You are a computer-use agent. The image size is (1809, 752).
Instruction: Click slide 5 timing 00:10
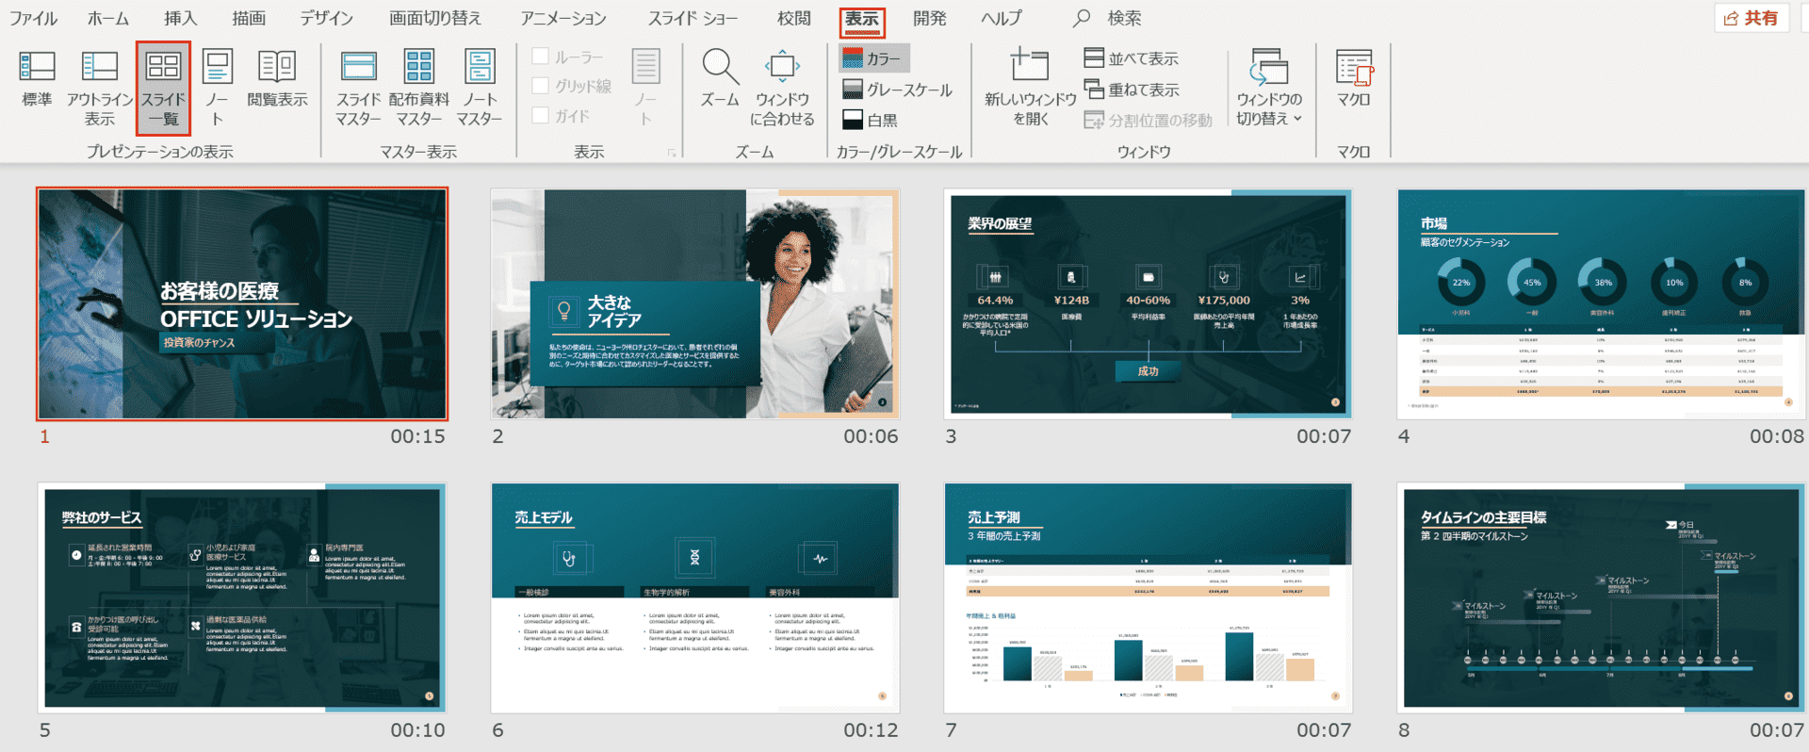pyautogui.click(x=417, y=730)
